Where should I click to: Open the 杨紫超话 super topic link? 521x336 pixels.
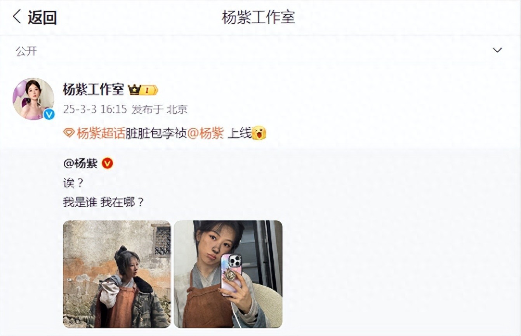pyautogui.click(x=101, y=133)
